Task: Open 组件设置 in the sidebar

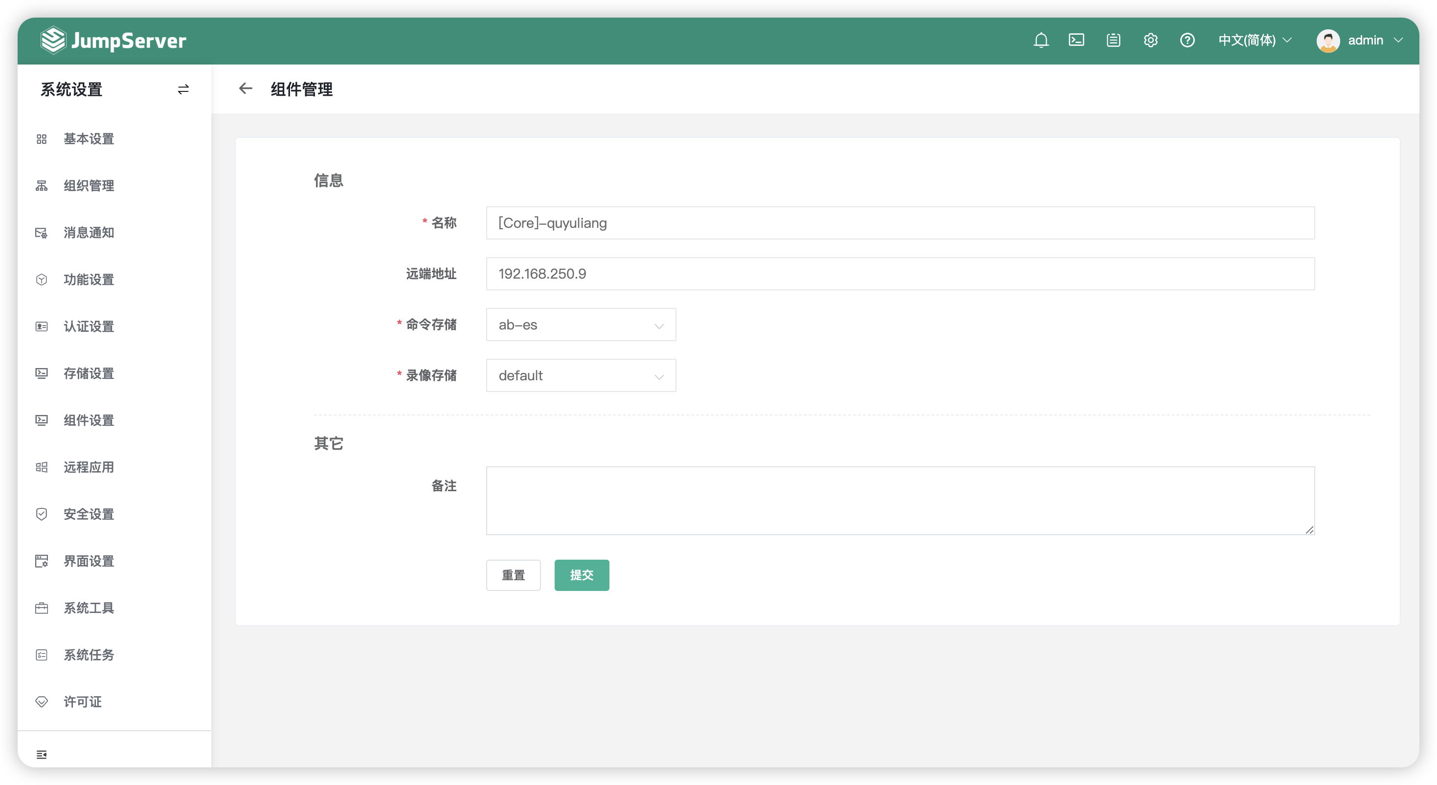Action: click(x=89, y=420)
